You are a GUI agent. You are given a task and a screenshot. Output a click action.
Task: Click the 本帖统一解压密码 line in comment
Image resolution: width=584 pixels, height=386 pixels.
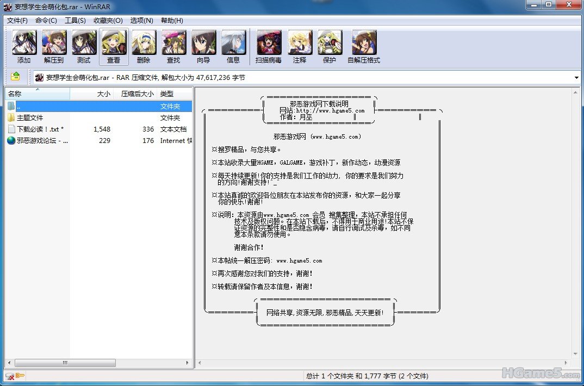267,260
